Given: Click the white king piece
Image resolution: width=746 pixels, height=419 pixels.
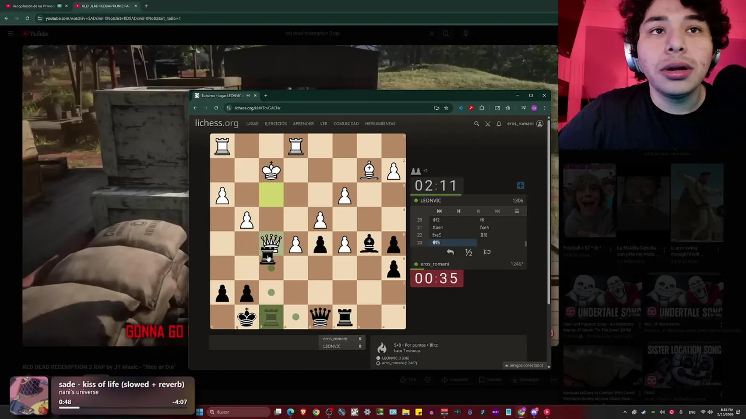Looking at the screenshot, I should (x=271, y=171).
